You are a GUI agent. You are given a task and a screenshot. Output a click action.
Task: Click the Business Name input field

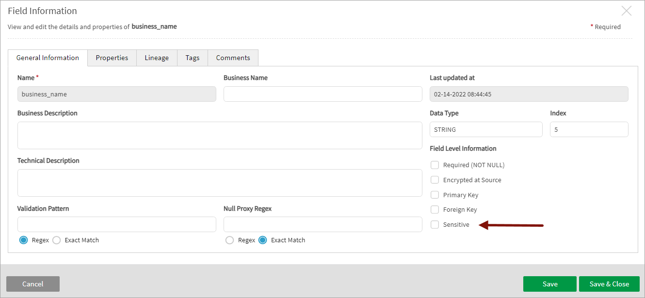point(322,94)
